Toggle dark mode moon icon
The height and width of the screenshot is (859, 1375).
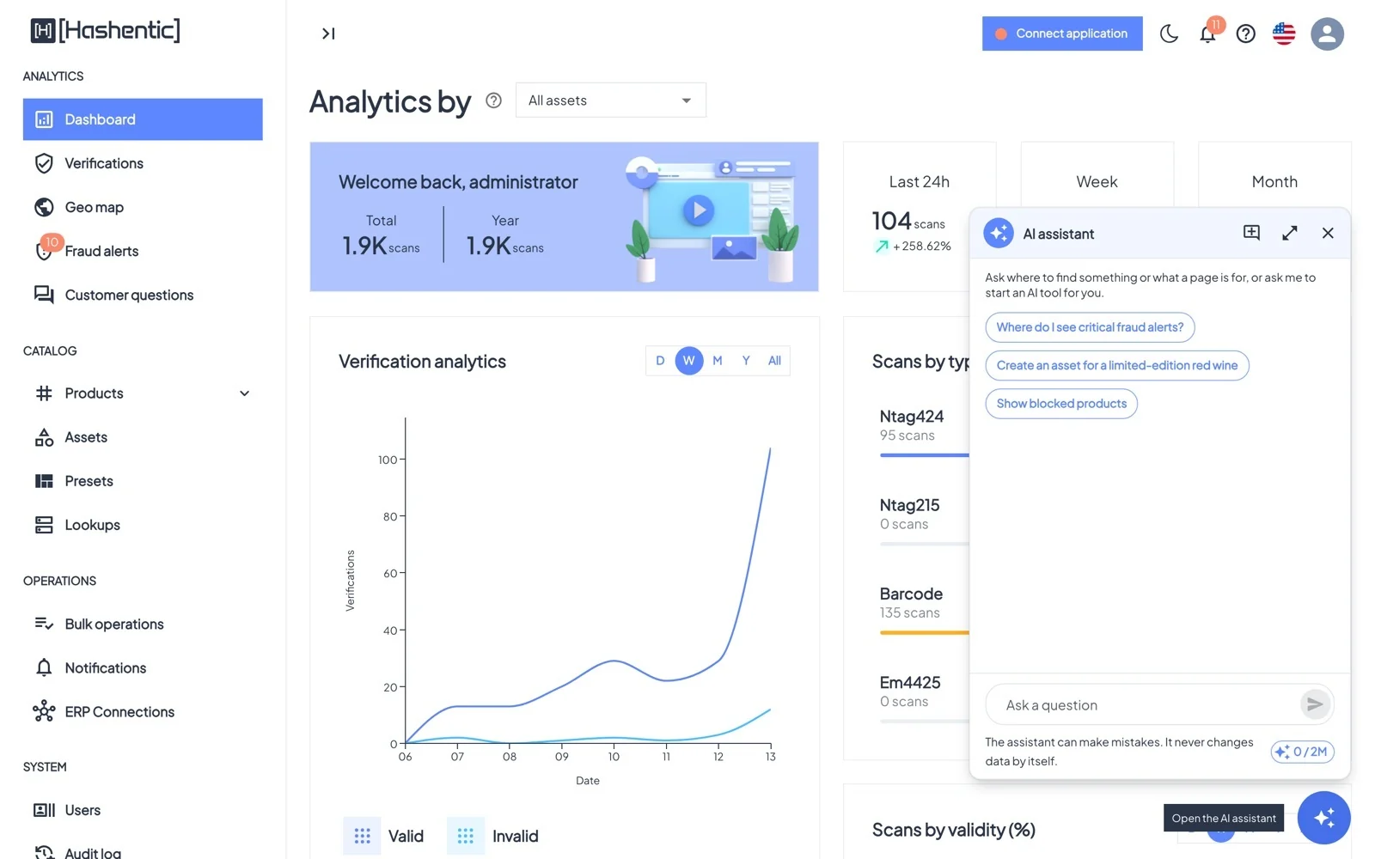coord(1169,34)
